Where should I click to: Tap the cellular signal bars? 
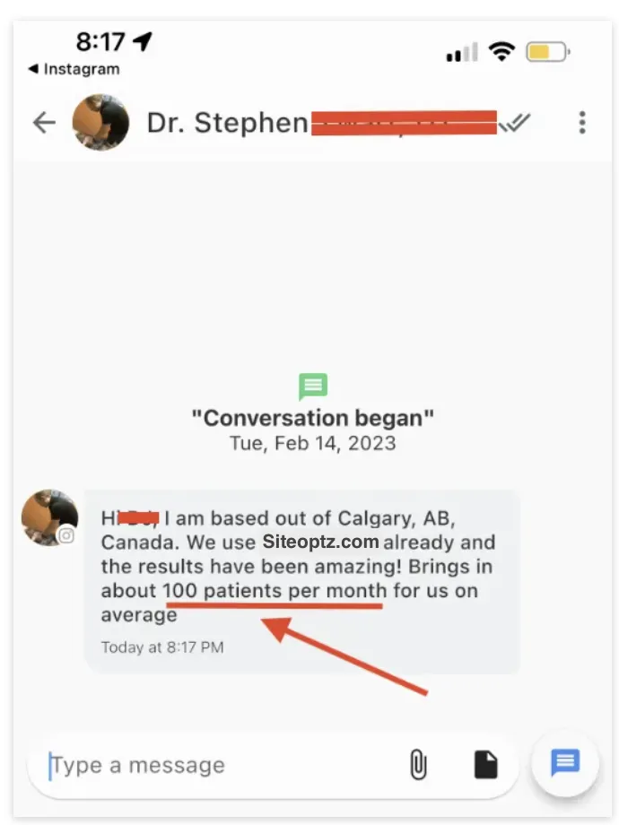tap(462, 52)
